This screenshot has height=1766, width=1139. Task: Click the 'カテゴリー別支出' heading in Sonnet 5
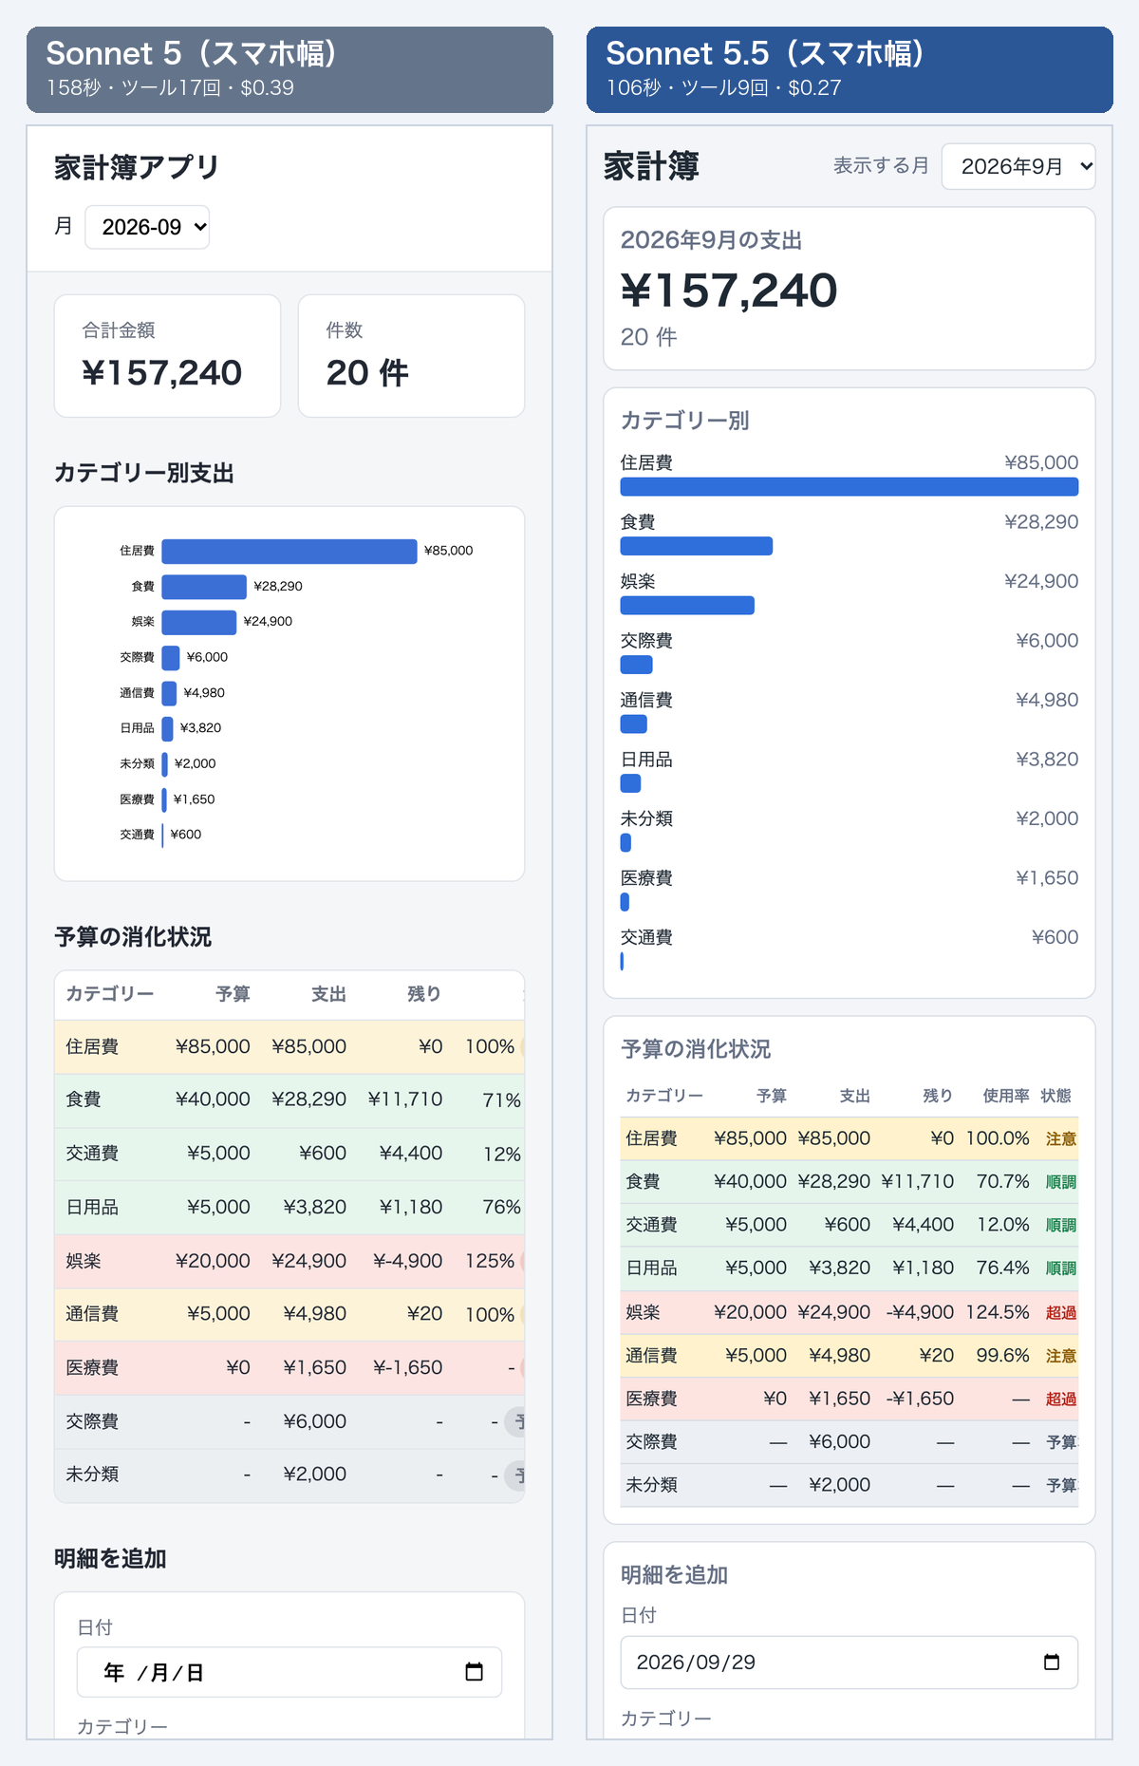(x=144, y=473)
